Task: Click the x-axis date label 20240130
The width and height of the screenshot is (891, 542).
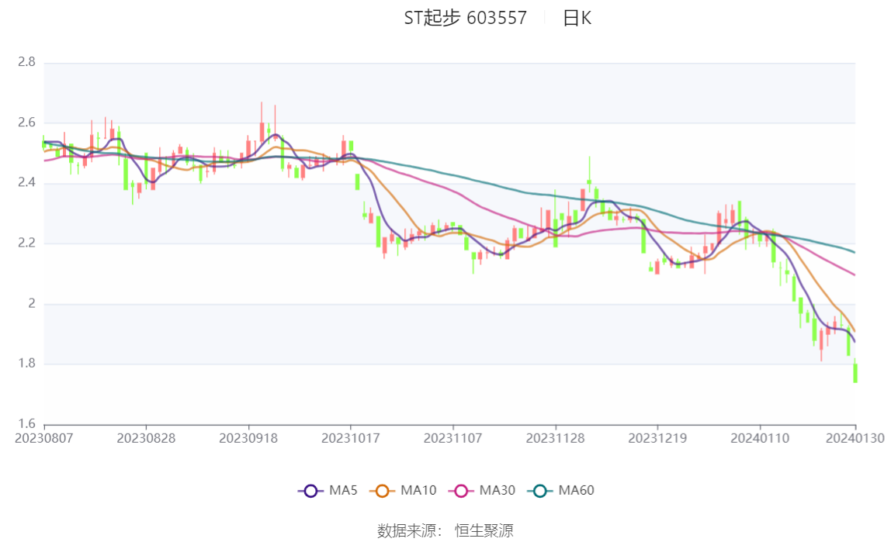Action: coord(855,439)
